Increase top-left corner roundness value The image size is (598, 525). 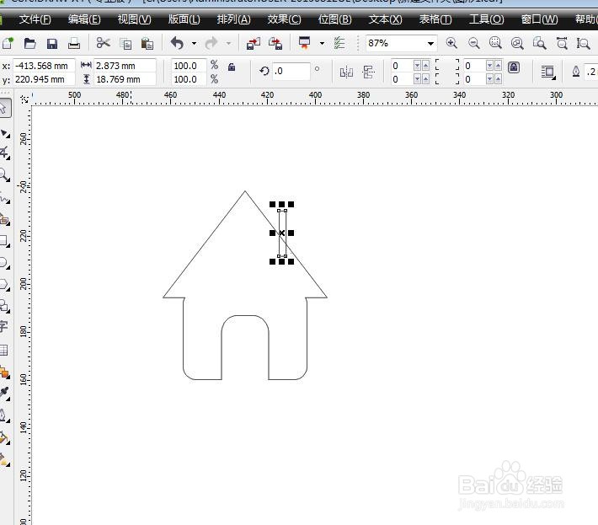pos(425,66)
